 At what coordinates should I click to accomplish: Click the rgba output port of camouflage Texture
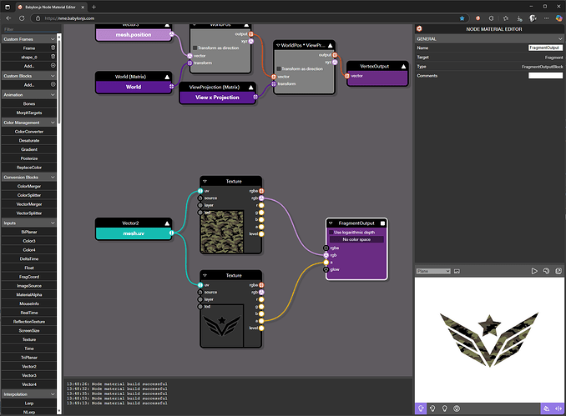[261, 191]
